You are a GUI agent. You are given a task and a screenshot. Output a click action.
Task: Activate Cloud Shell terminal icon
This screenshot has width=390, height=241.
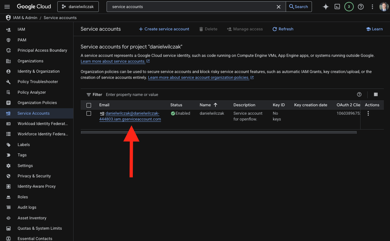coord(337,6)
